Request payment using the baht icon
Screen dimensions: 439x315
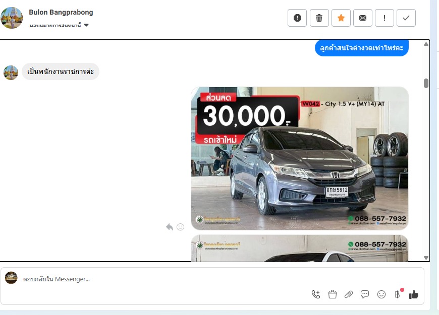coord(397,294)
